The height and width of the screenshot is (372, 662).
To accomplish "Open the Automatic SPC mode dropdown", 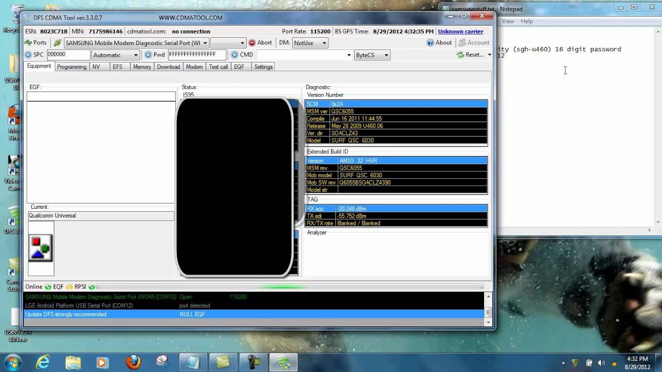I will pos(116,55).
